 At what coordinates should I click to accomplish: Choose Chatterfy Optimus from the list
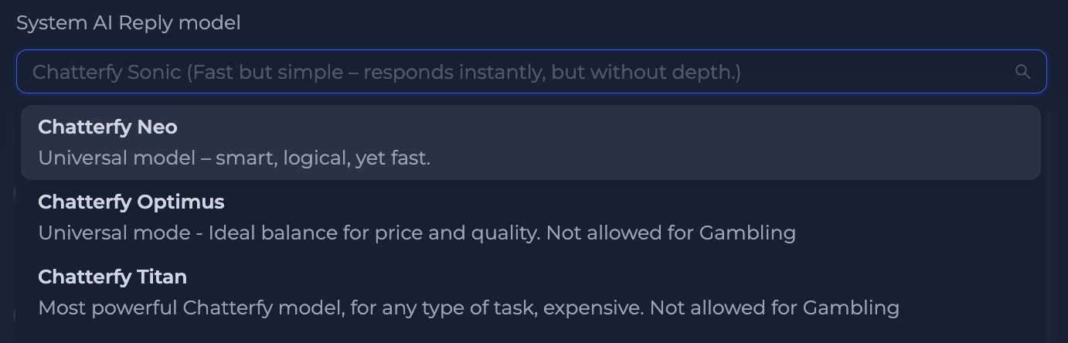(530, 217)
